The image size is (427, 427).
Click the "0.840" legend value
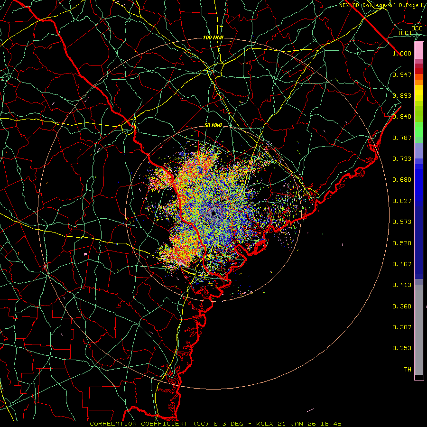coord(402,117)
